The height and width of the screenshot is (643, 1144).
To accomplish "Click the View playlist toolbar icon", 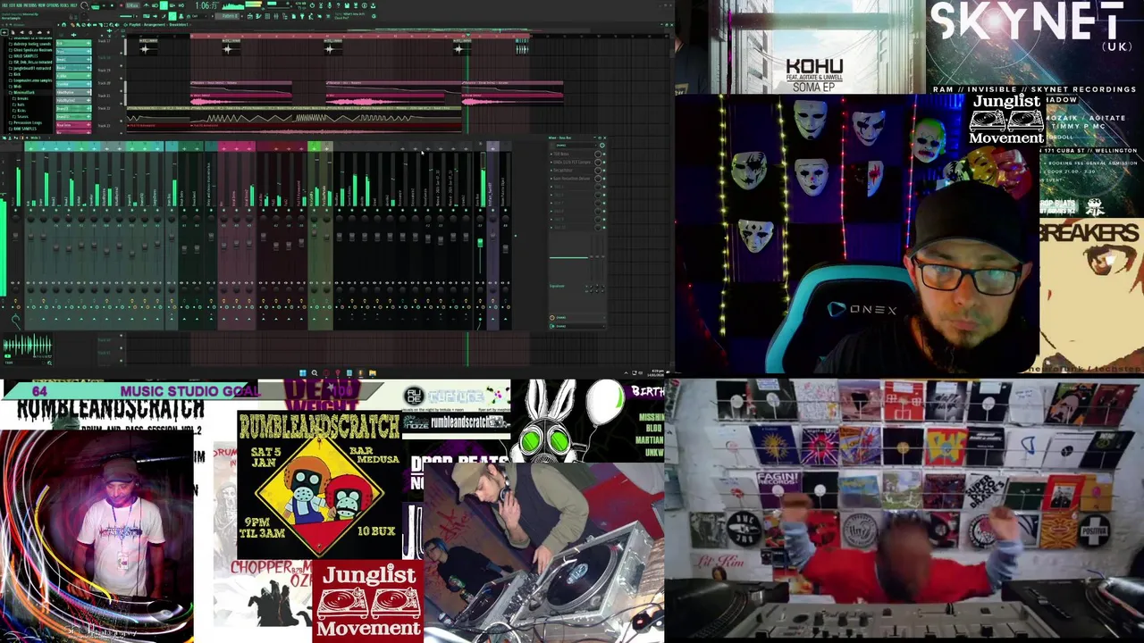I will point(249,16).
